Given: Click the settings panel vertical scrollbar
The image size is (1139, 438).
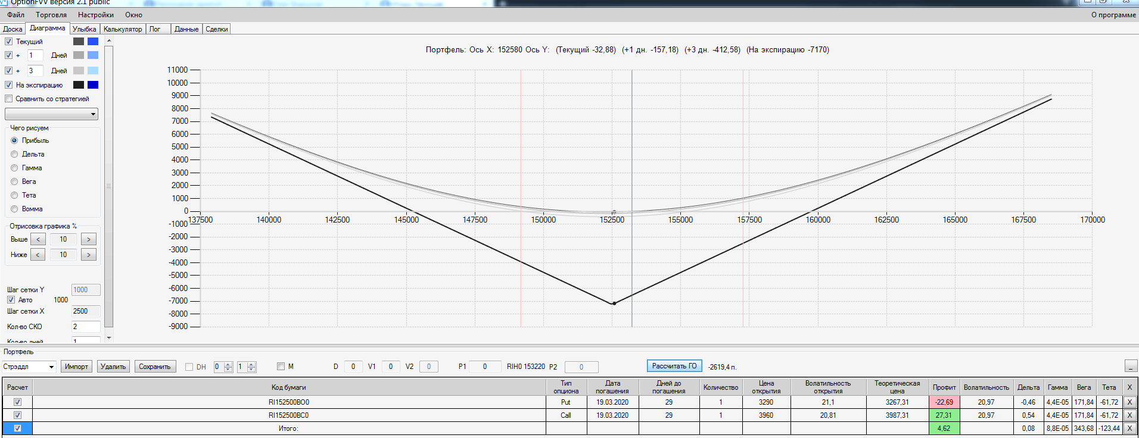Looking at the screenshot, I should tap(108, 186).
